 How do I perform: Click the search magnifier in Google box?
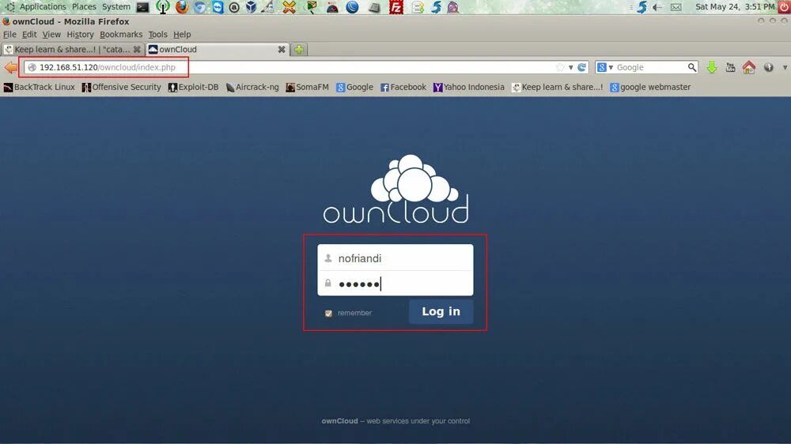point(691,67)
